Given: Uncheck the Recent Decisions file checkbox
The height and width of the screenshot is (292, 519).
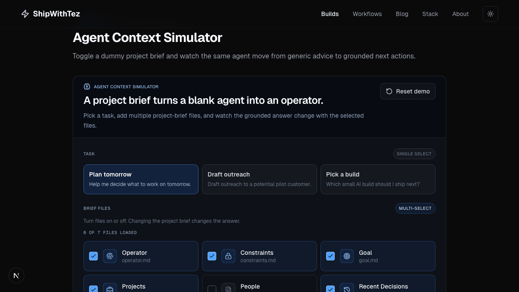Looking at the screenshot, I should click(x=330, y=289).
